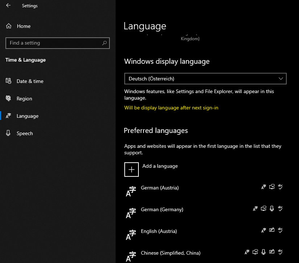Open the Home settings page
The image size is (299, 263).
pyautogui.click(x=18, y=26)
